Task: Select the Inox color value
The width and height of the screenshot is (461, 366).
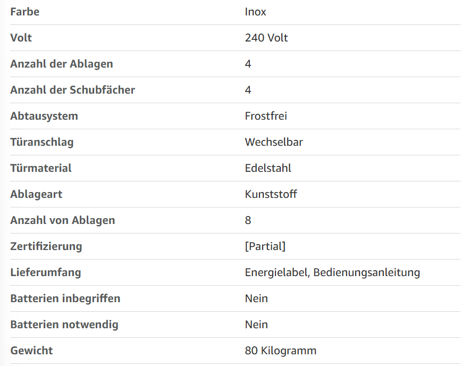Action: [255, 12]
